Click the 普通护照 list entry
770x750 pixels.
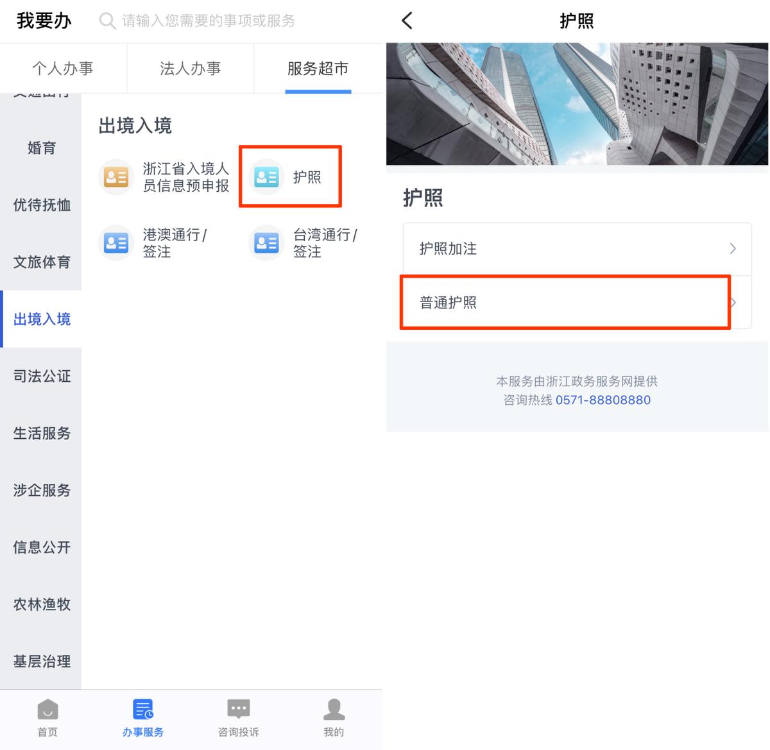pos(565,302)
